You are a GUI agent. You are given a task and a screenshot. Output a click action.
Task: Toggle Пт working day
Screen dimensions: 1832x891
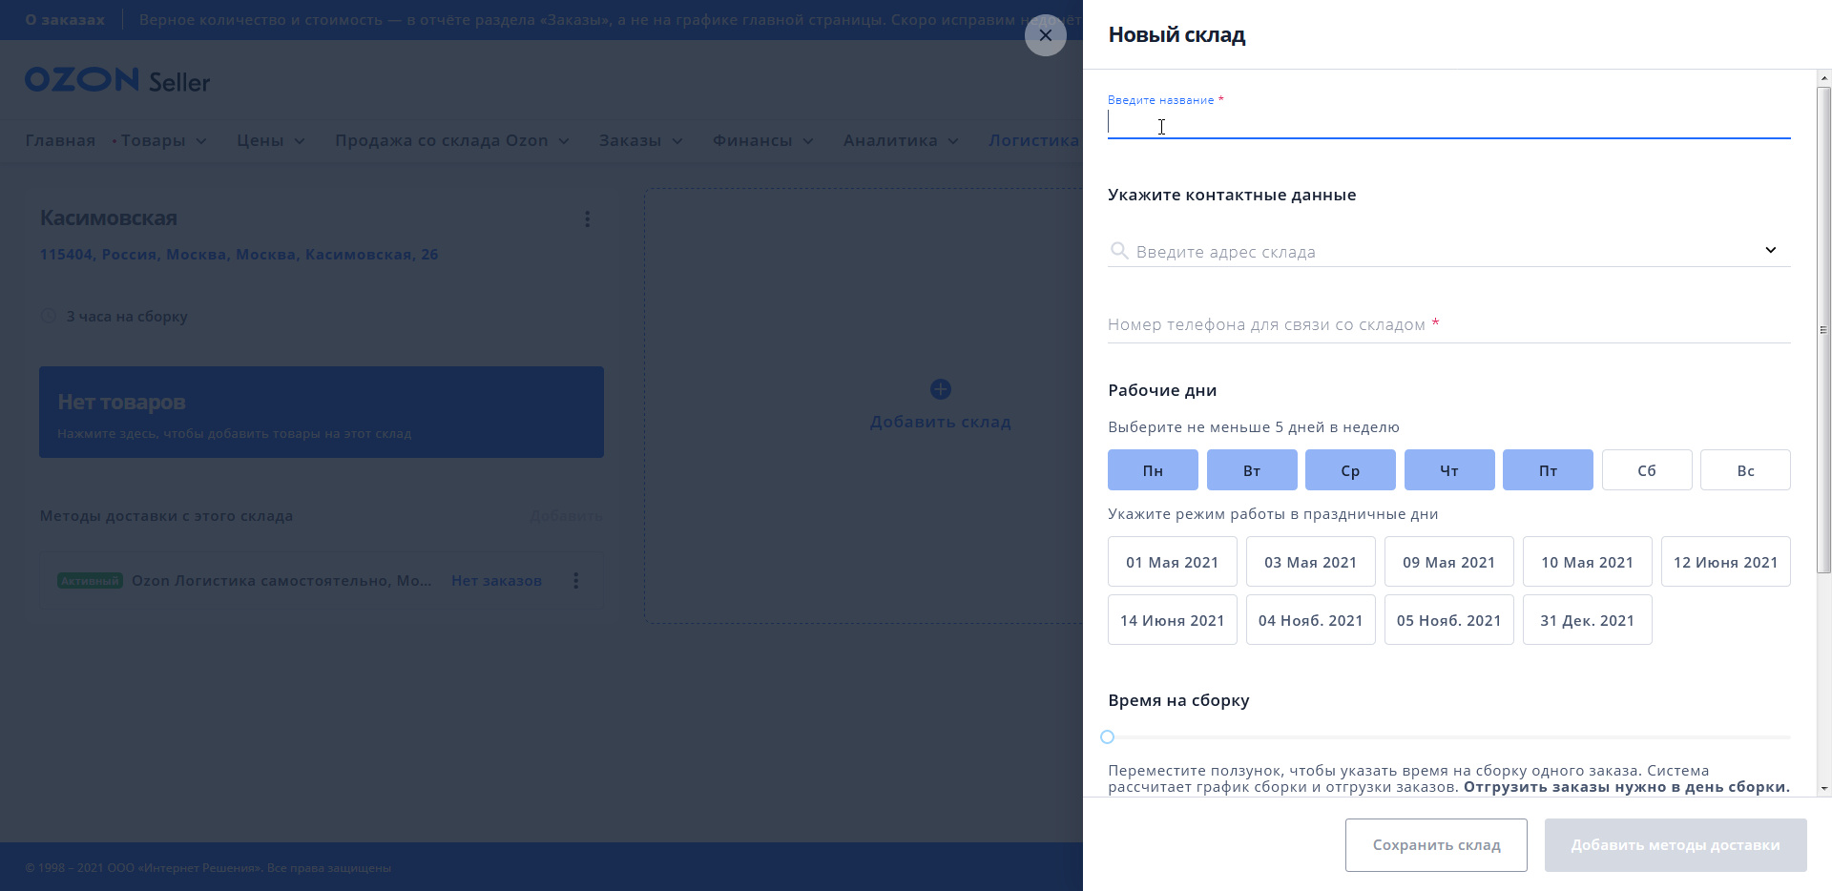point(1548,470)
